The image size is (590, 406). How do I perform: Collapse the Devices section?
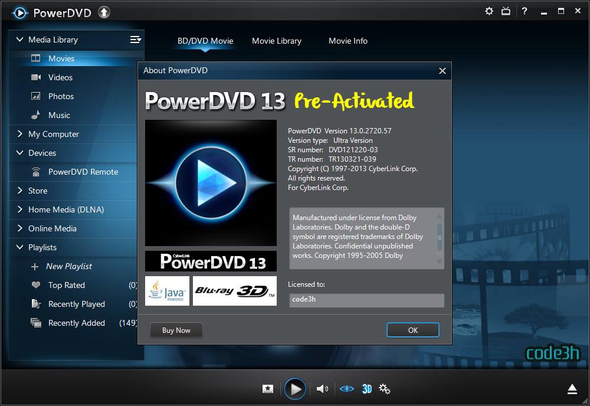click(19, 152)
